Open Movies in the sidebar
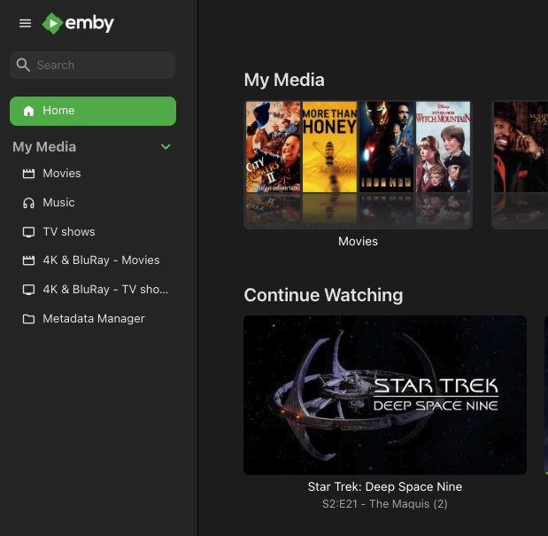 point(93,174)
